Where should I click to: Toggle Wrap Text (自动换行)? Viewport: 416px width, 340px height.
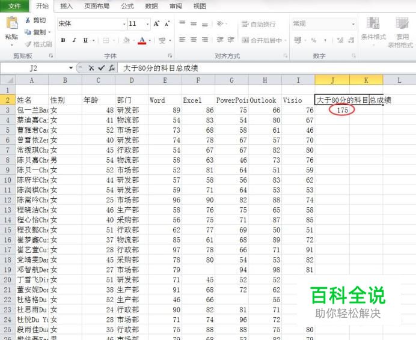click(258, 24)
